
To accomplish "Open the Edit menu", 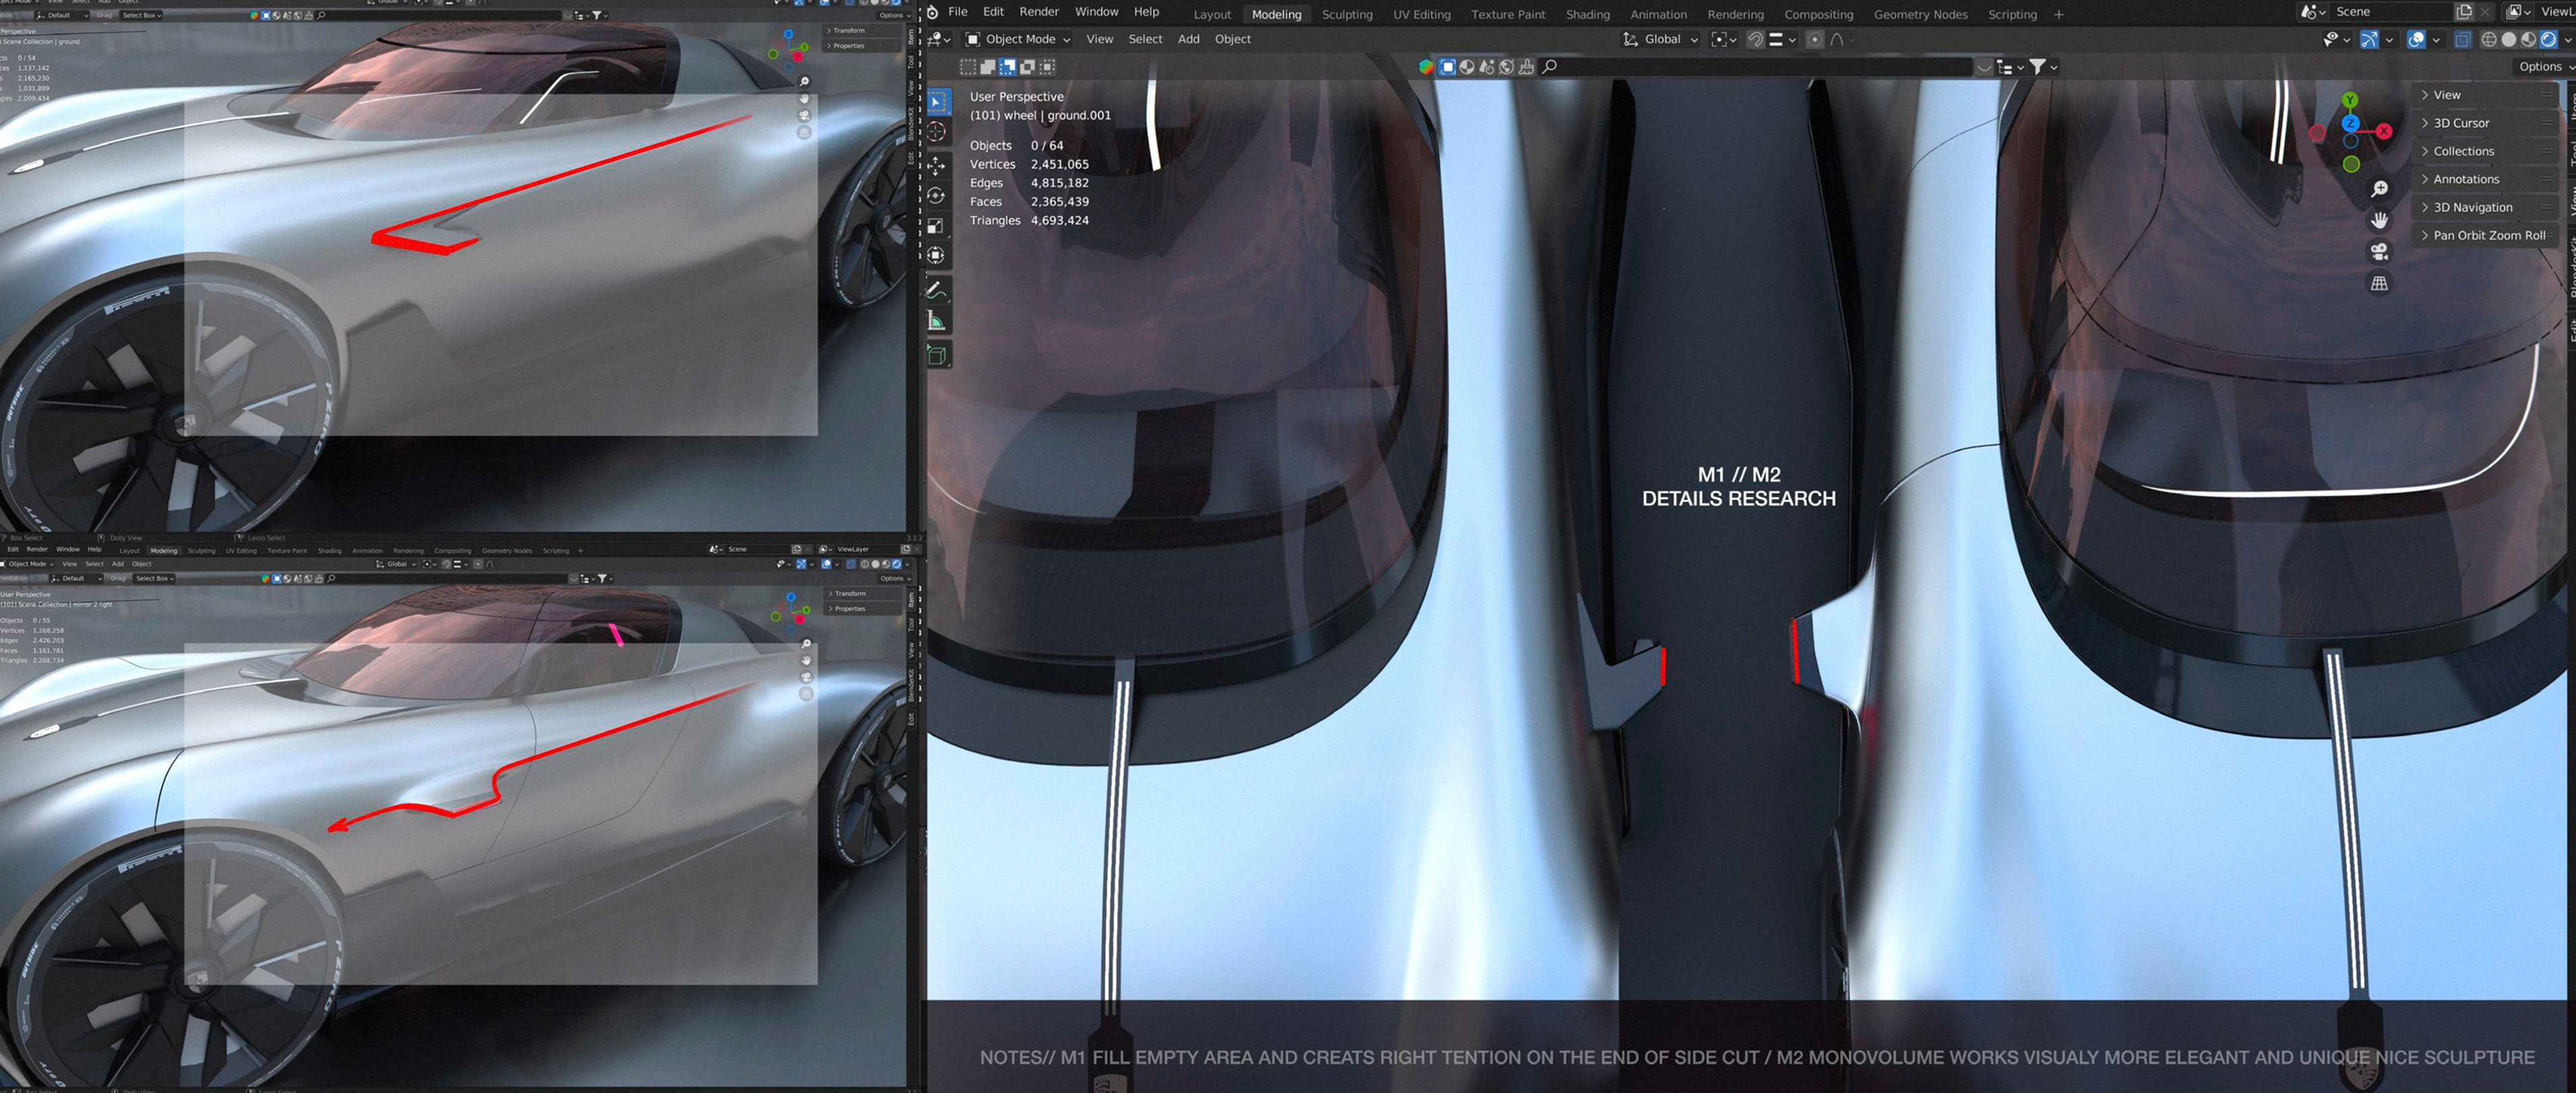I will coord(993,12).
